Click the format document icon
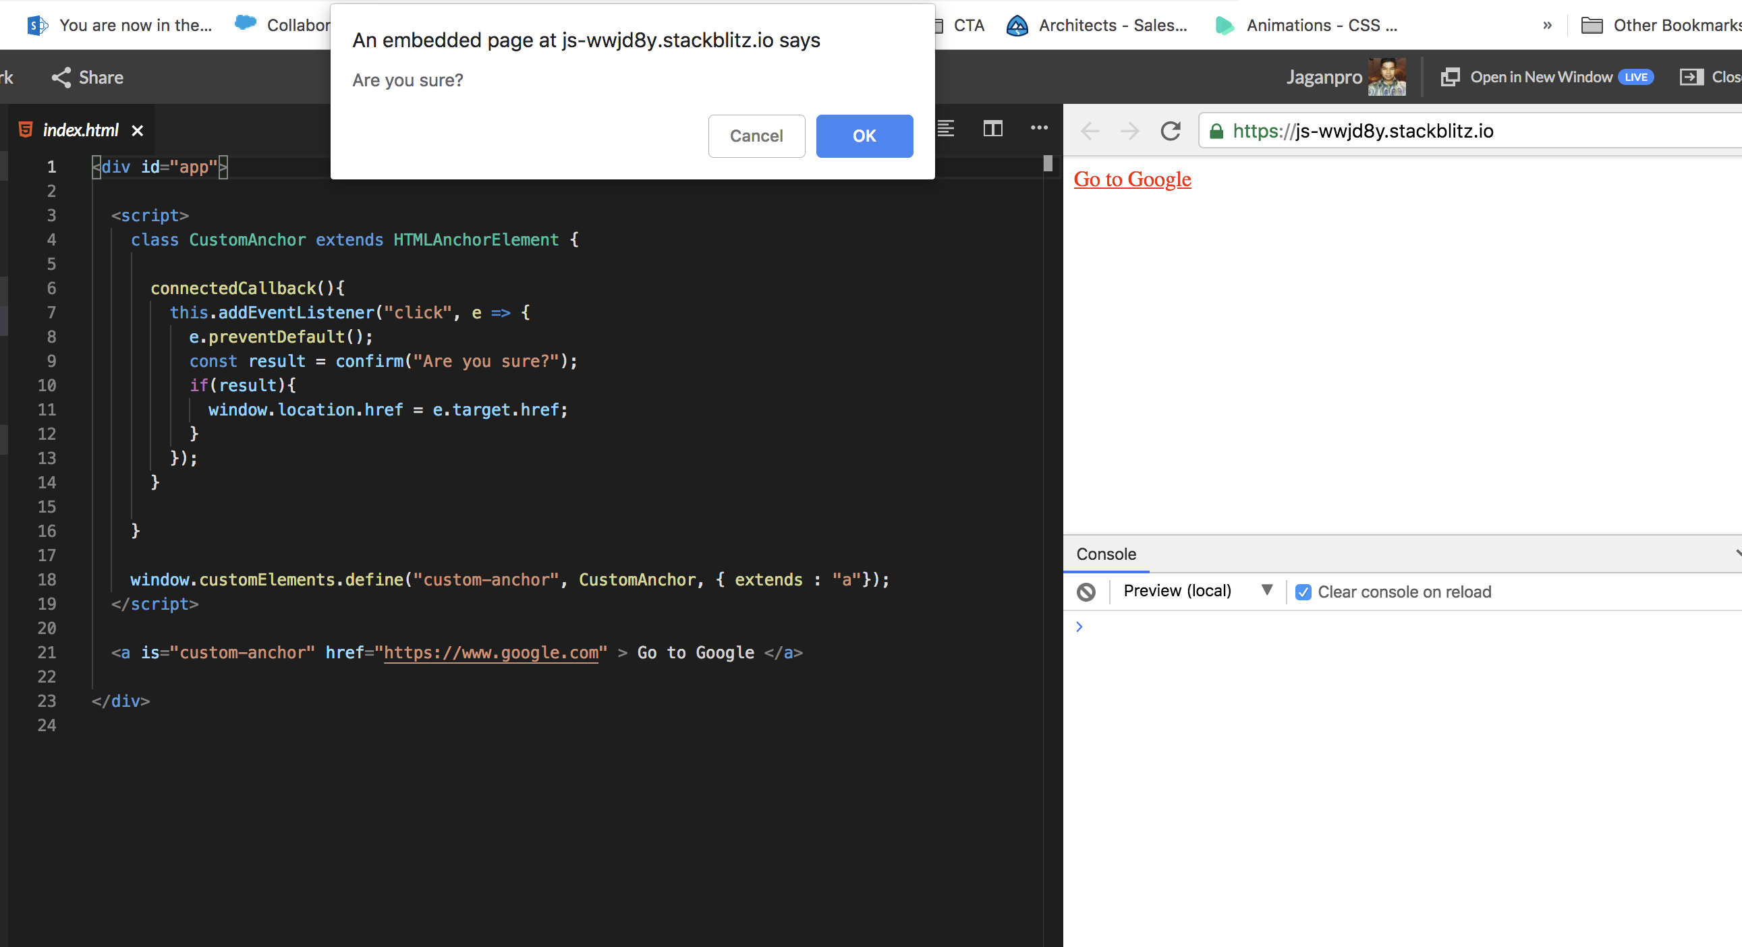The width and height of the screenshot is (1742, 947). [945, 128]
